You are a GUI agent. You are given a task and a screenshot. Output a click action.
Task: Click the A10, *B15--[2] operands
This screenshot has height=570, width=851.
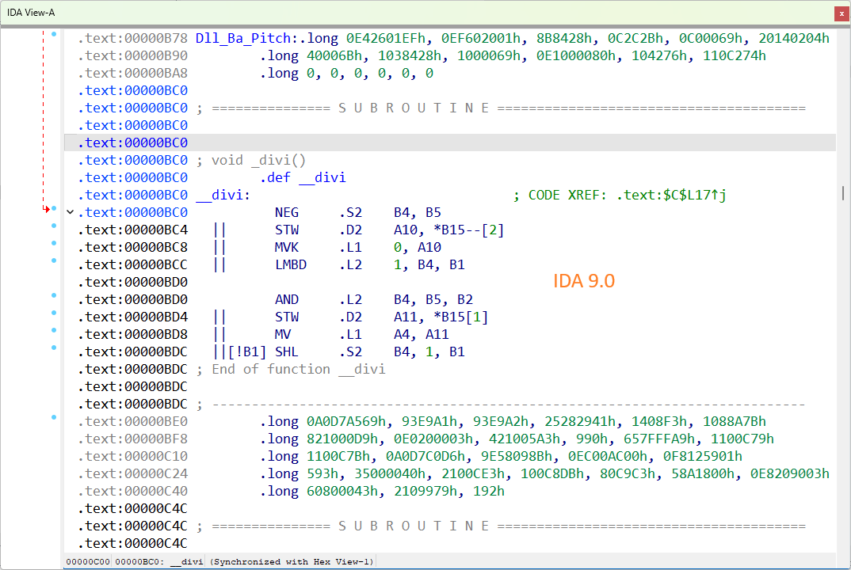click(x=449, y=230)
